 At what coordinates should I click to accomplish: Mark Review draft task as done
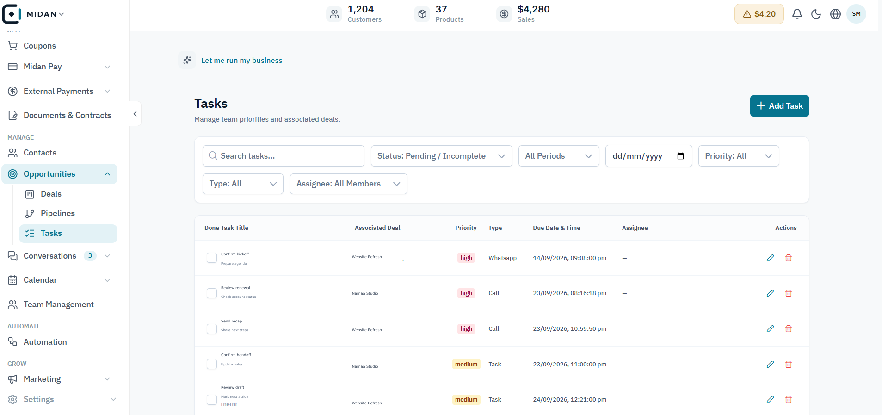point(212,400)
